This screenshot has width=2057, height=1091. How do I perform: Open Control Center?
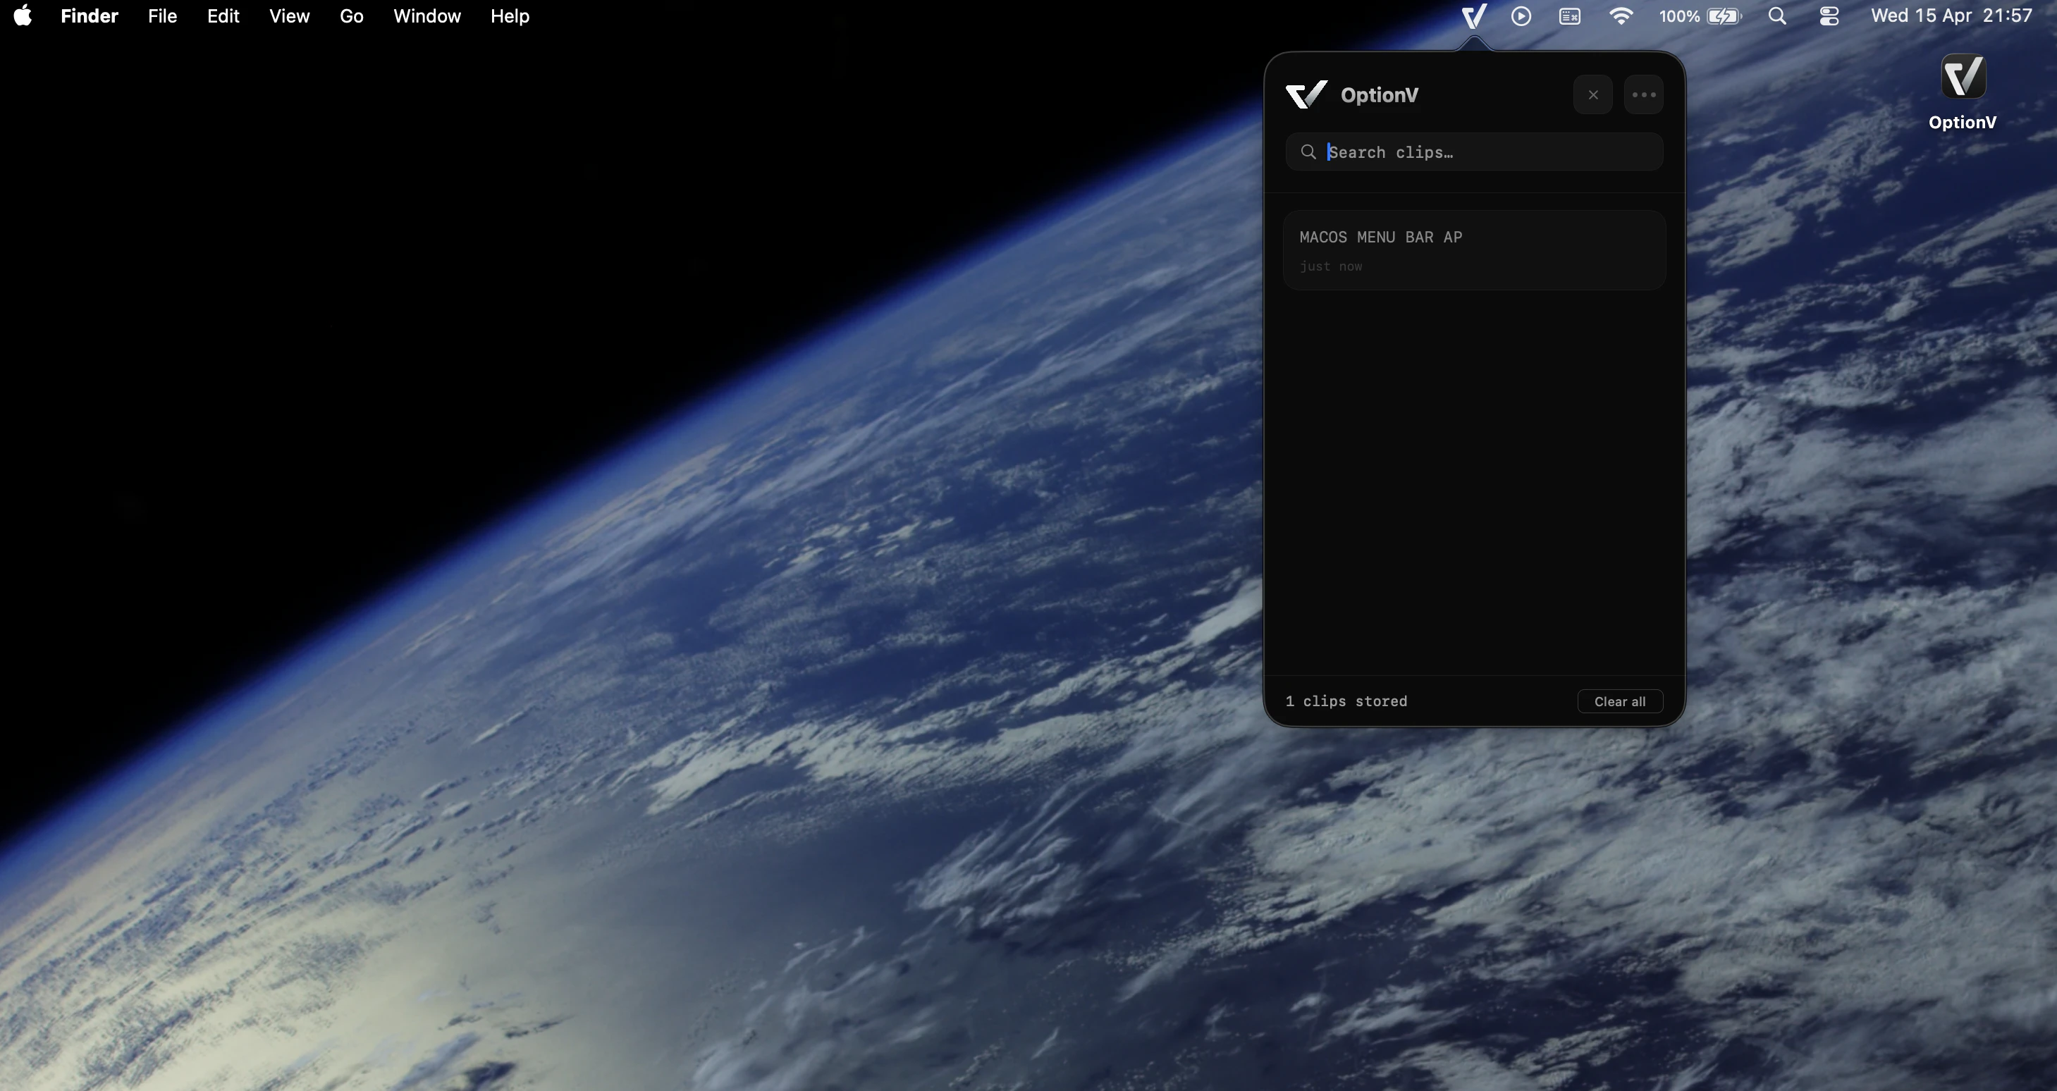1828,16
